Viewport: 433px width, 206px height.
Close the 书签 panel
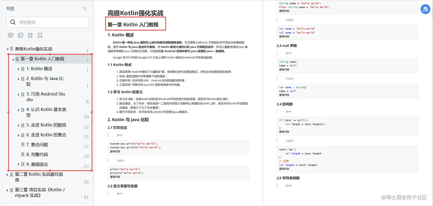click(84, 9)
